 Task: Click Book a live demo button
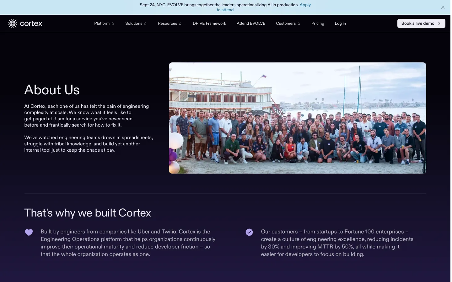coord(421,23)
